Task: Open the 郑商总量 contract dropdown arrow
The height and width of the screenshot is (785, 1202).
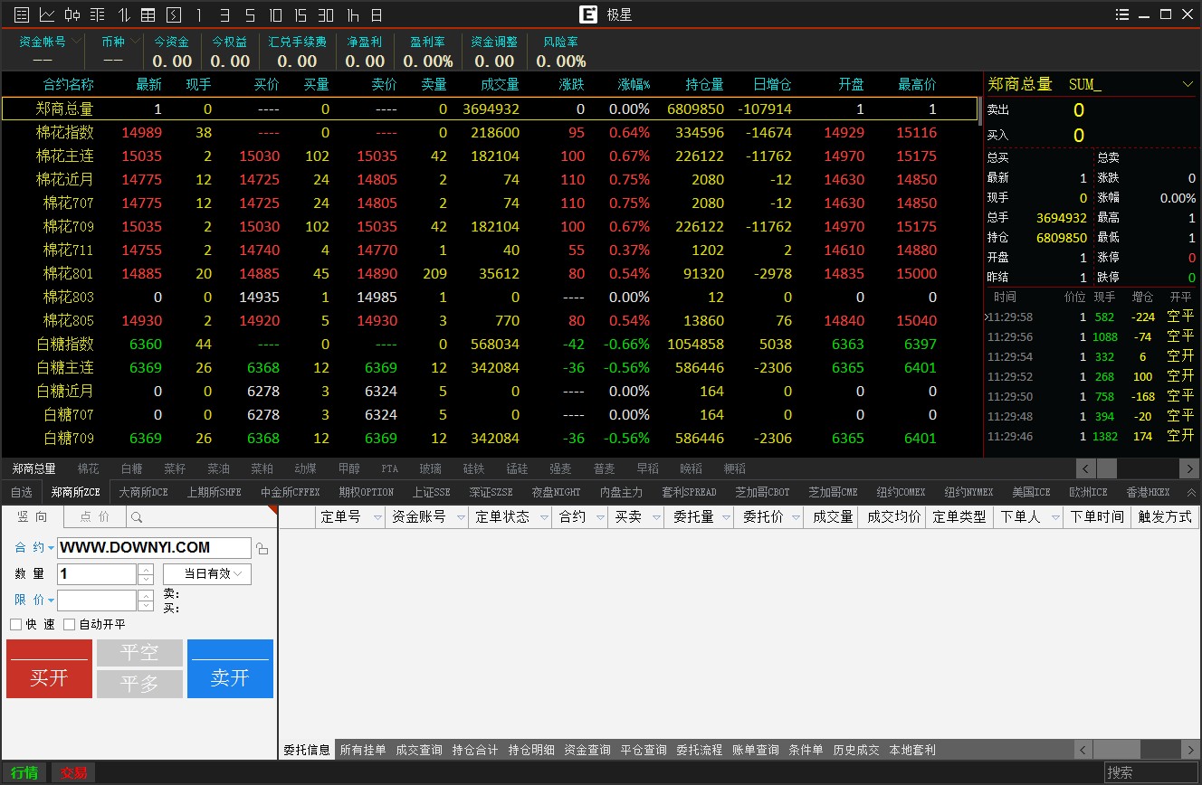Action: pos(1188,84)
